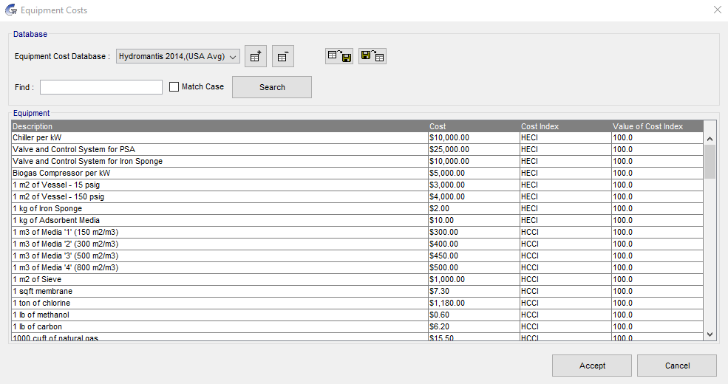Click the Cancel button
This screenshot has width=728, height=384.
(x=676, y=366)
